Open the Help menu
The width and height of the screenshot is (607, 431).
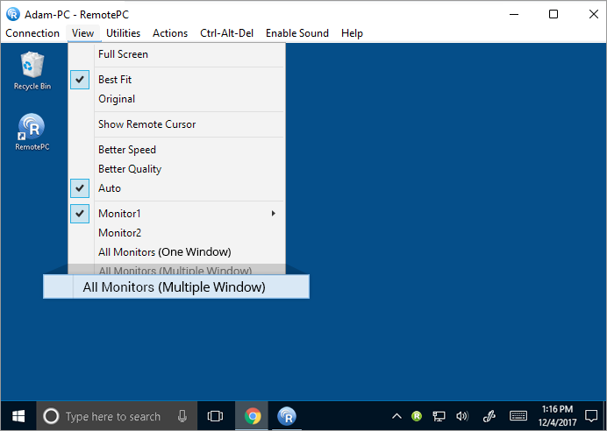352,33
